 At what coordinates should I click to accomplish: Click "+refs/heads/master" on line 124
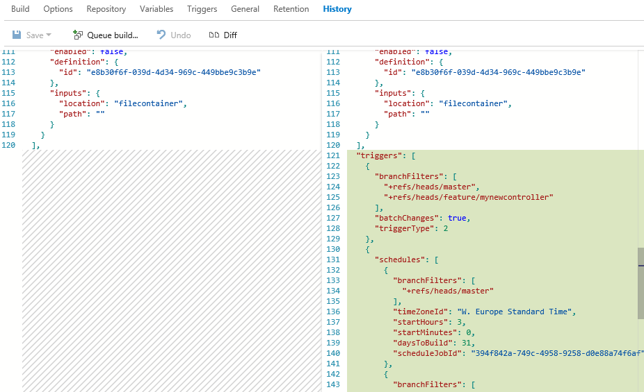430,187
